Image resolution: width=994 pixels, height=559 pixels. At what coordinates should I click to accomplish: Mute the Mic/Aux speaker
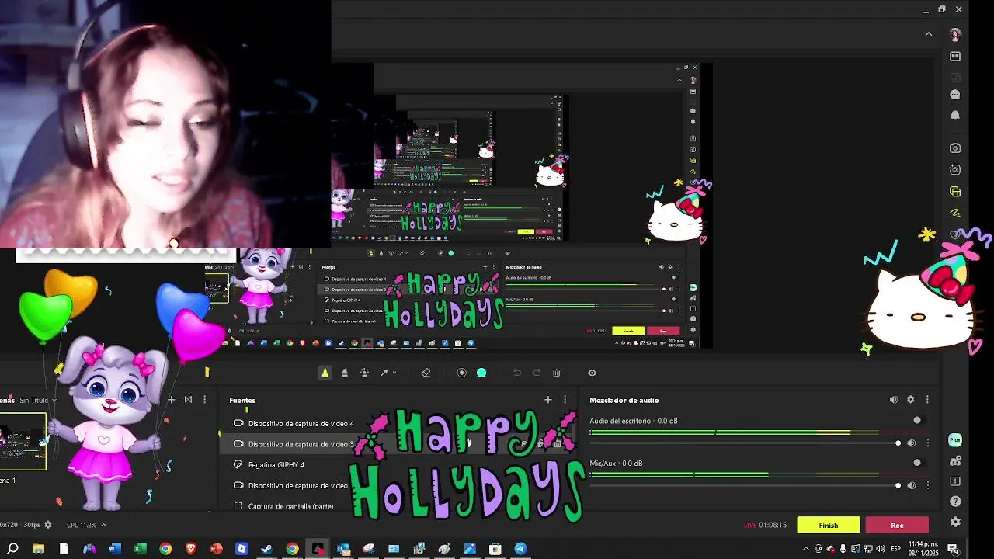pos(912,485)
